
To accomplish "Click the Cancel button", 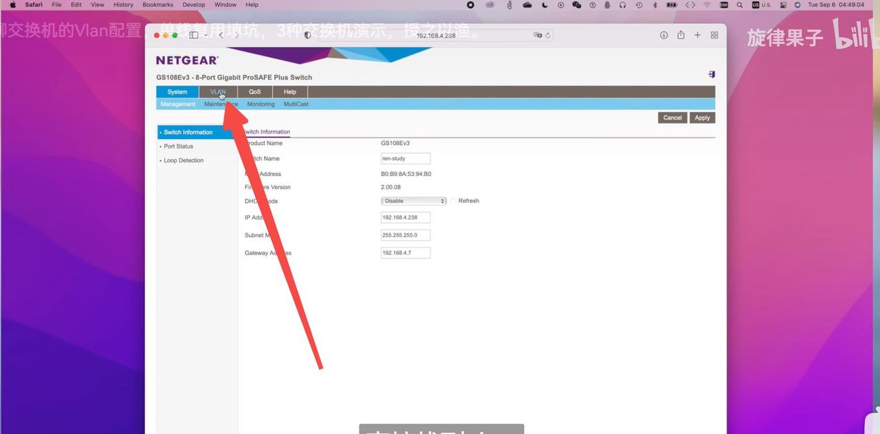I will (x=672, y=118).
